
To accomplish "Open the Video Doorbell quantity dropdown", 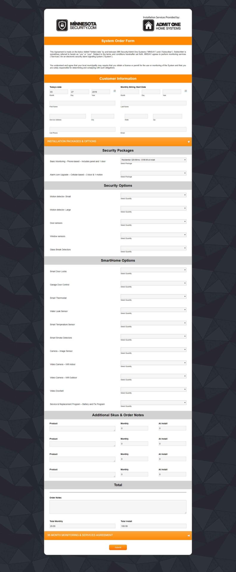I will coord(153,389).
